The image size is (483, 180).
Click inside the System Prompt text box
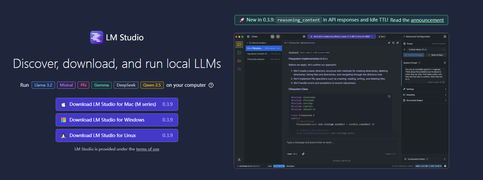pos(425,75)
